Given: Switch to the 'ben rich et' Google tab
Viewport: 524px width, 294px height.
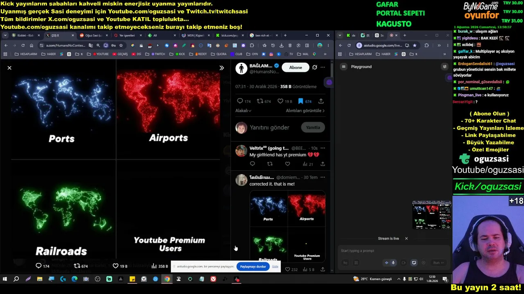Looking at the screenshot, I should (263, 36).
